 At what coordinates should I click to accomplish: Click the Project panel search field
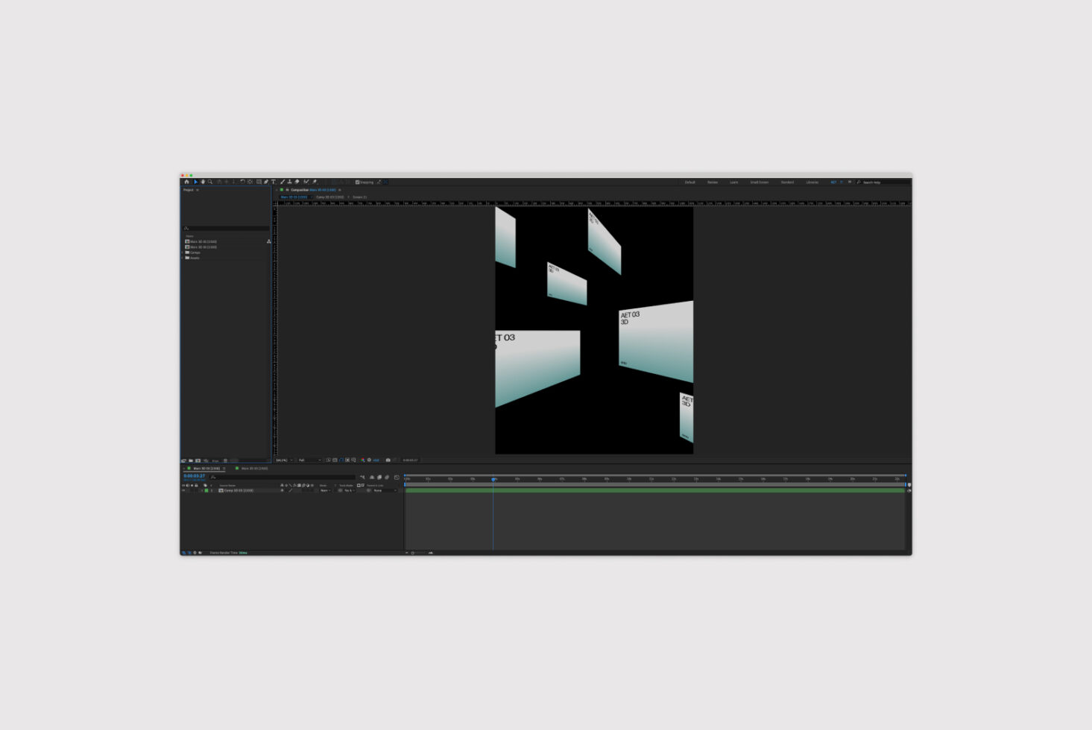[x=226, y=229]
